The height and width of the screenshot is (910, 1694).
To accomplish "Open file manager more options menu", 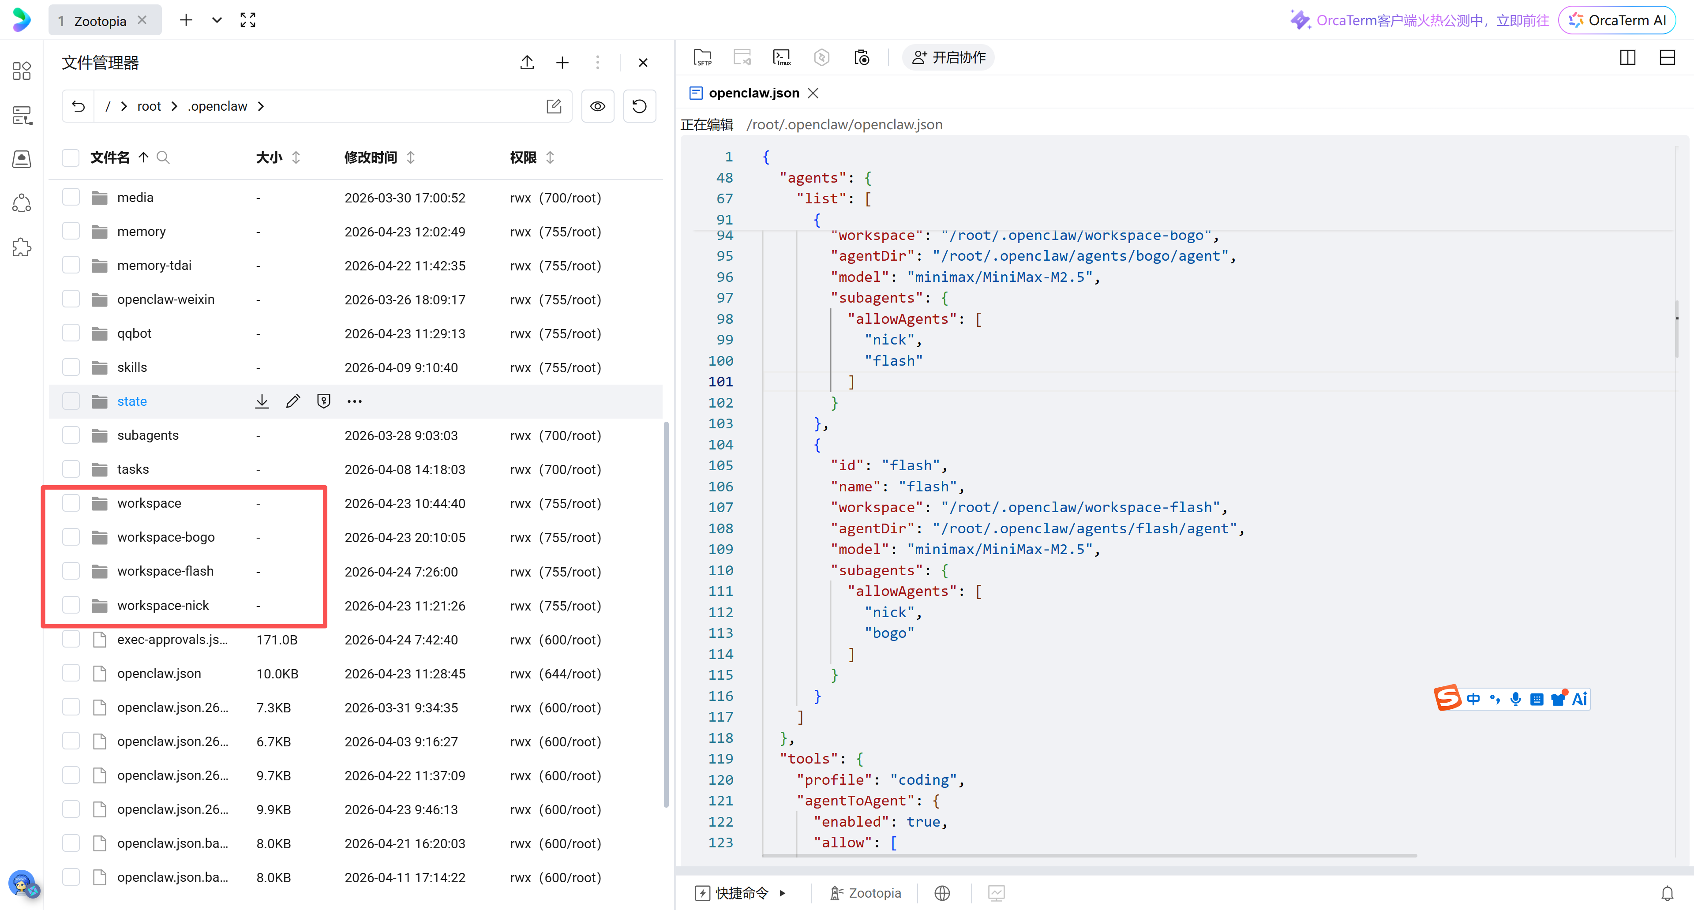I will pos(597,63).
